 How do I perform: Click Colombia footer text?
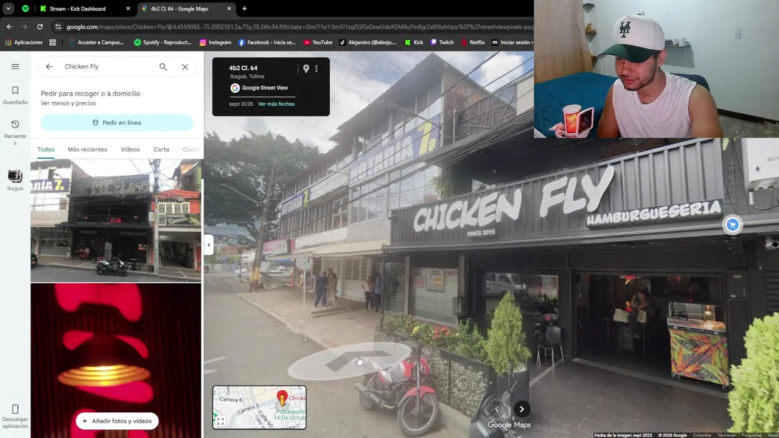click(x=702, y=435)
